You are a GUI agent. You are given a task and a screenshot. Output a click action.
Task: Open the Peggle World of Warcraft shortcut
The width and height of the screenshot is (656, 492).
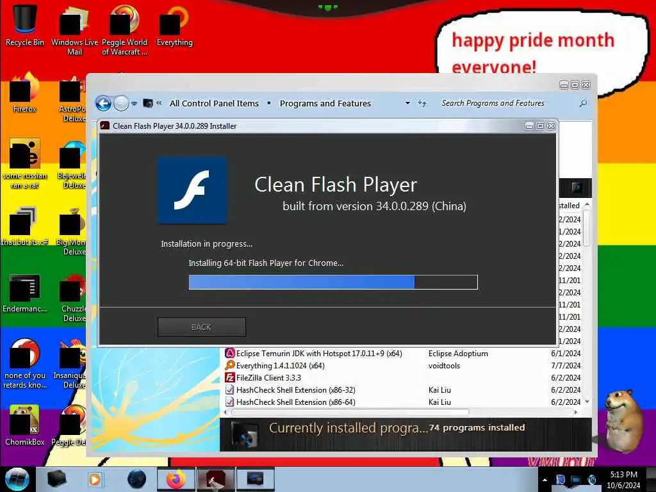pyautogui.click(x=124, y=29)
